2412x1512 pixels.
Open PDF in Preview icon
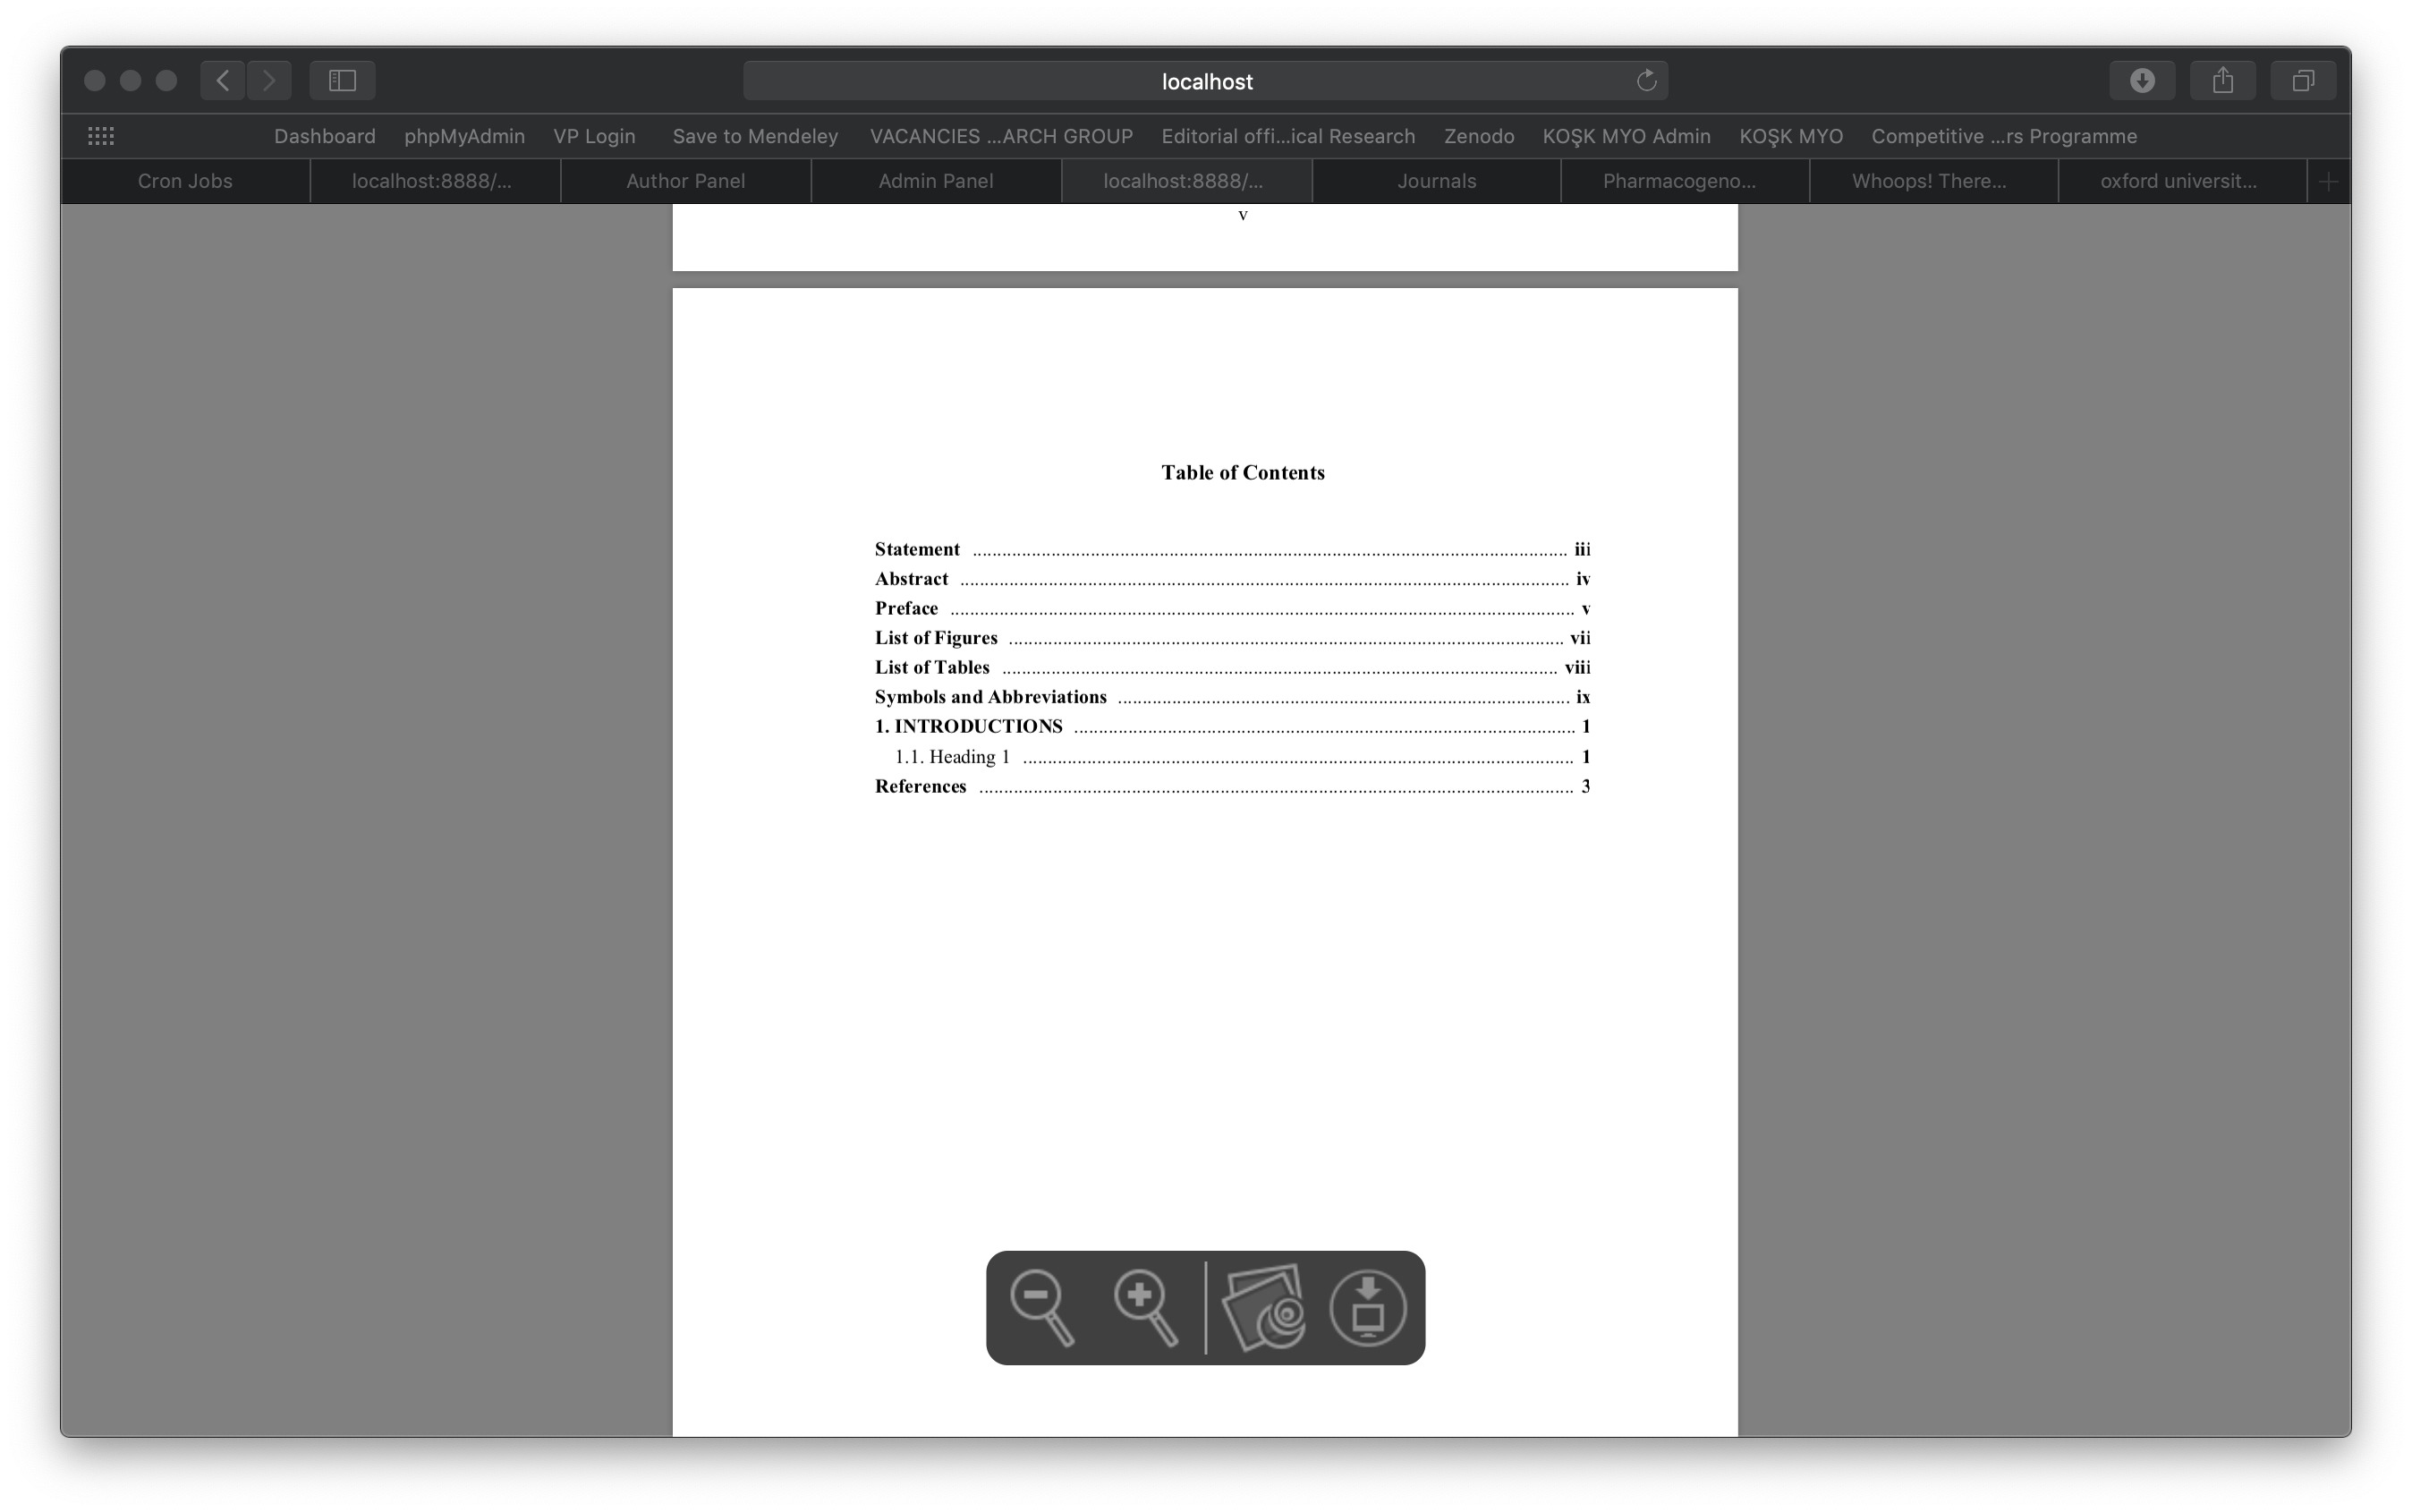[x=1265, y=1307]
